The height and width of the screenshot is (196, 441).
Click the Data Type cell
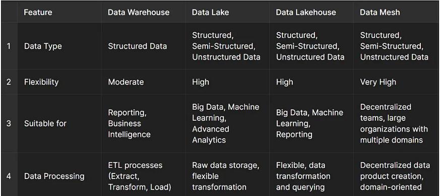tap(43, 46)
